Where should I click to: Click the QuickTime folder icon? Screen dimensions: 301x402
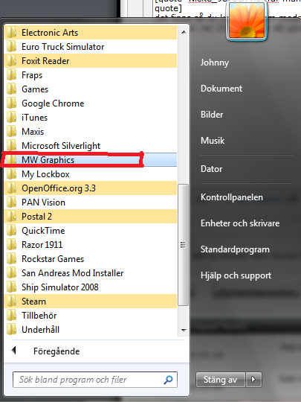pos(11,231)
